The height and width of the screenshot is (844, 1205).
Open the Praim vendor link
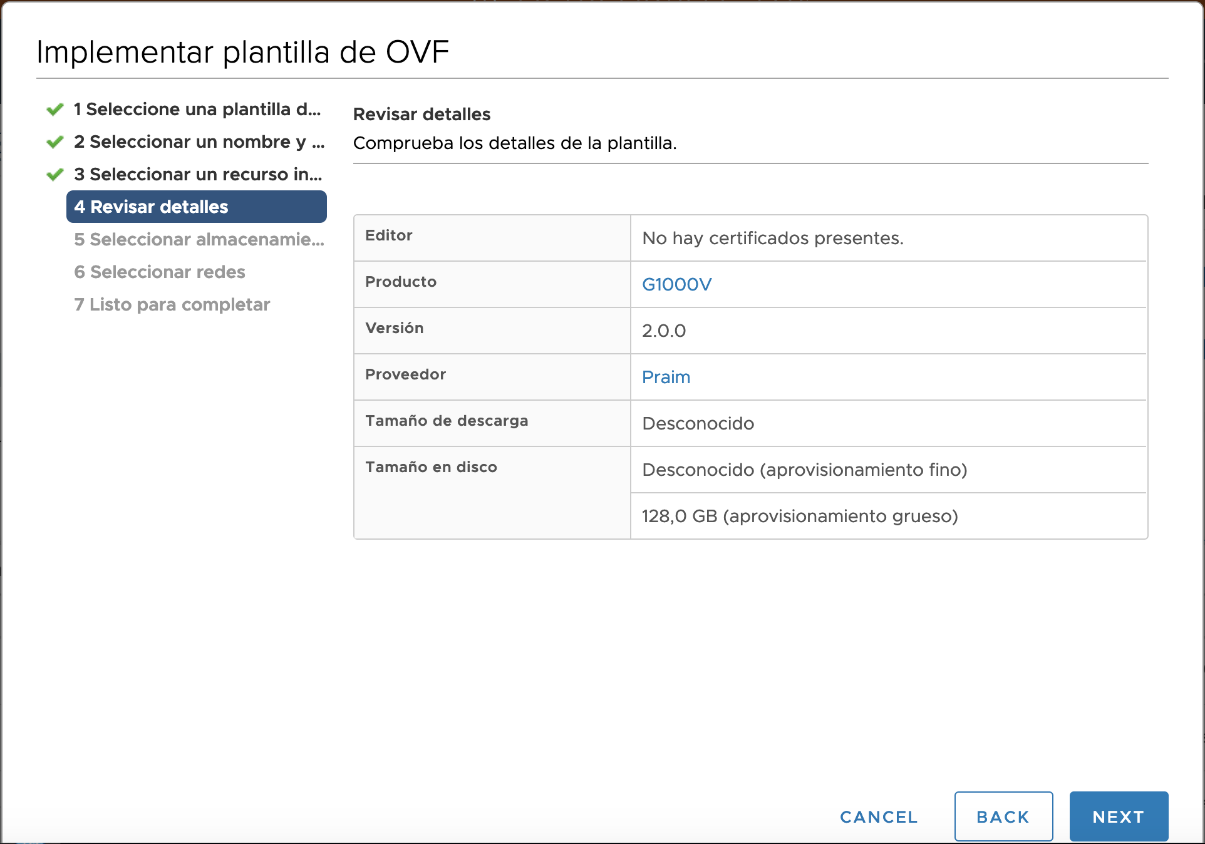666,378
